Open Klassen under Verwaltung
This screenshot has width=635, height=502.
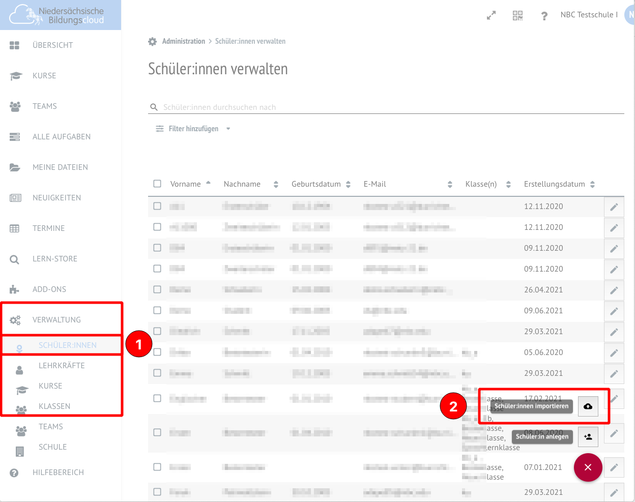pos(54,406)
